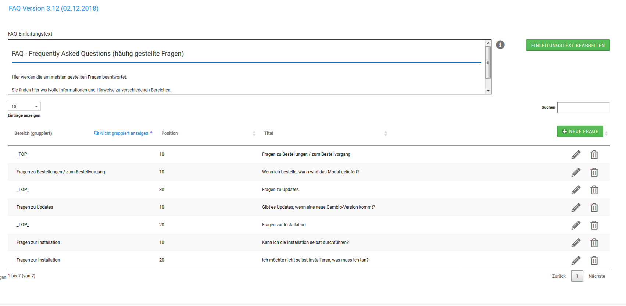Click 'Nächste' to go to next page
626x306 pixels.
coord(597,276)
